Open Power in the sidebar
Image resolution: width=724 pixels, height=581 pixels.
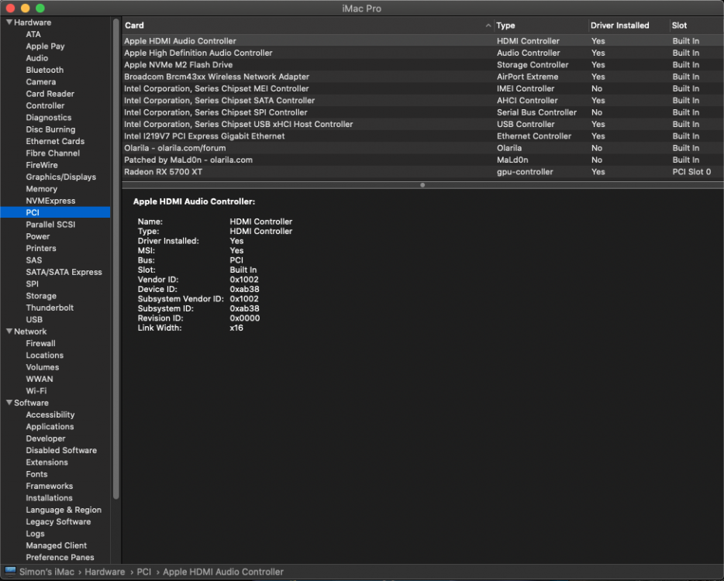click(38, 236)
